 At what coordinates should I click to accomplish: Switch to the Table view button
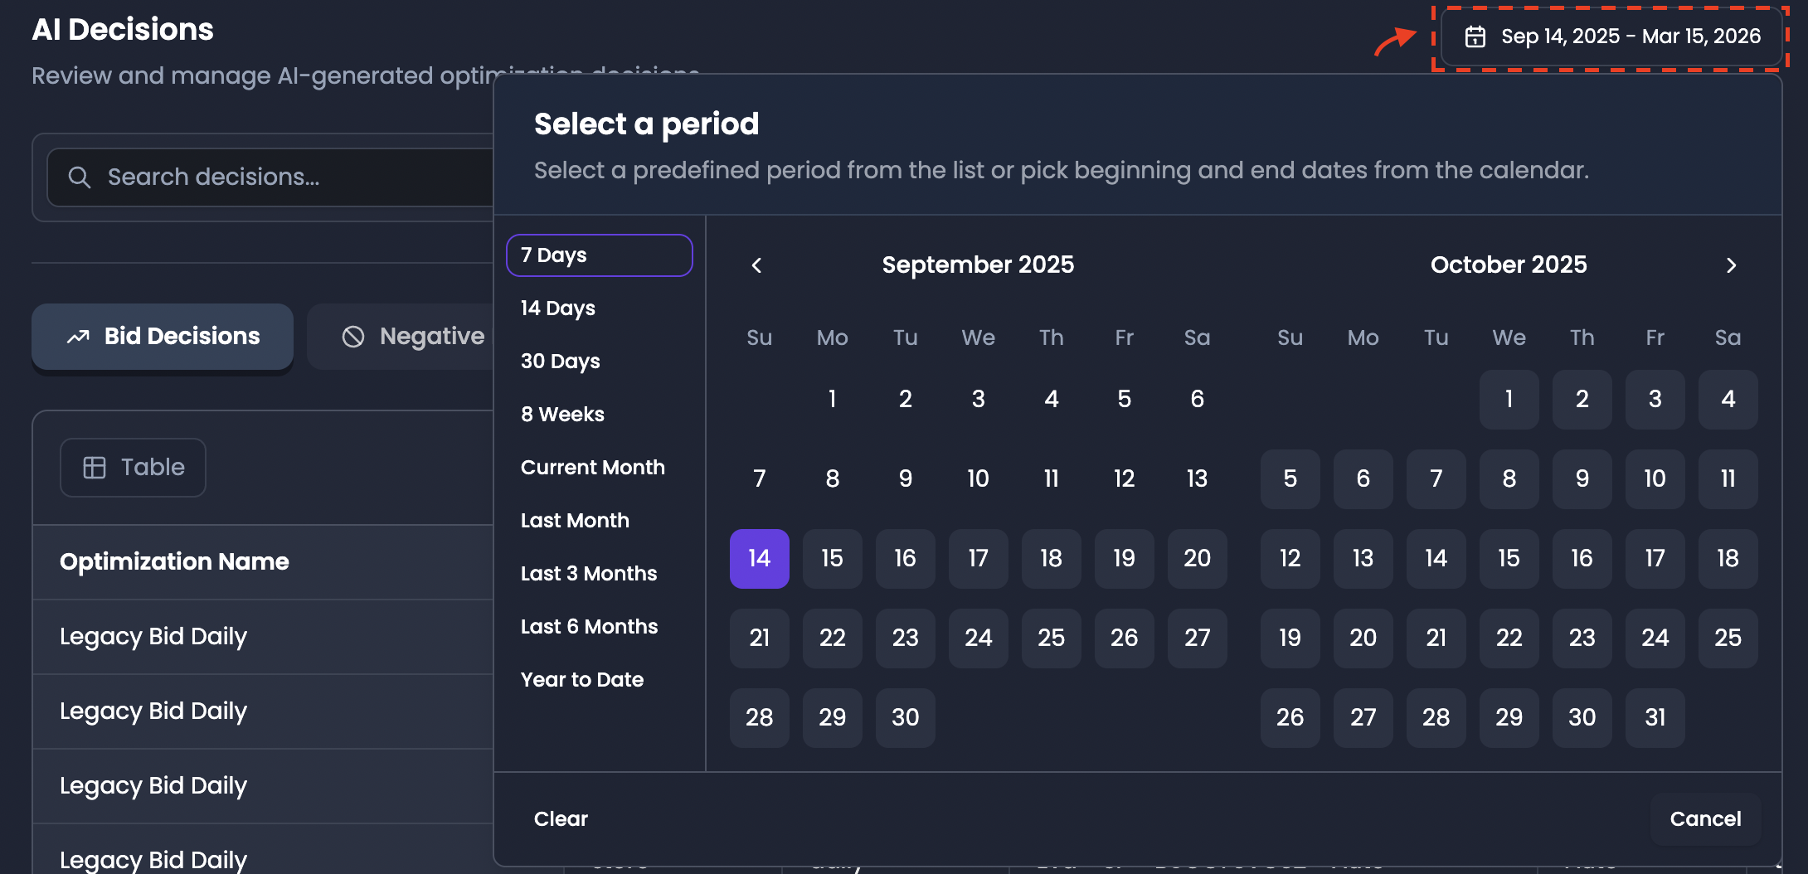(133, 468)
